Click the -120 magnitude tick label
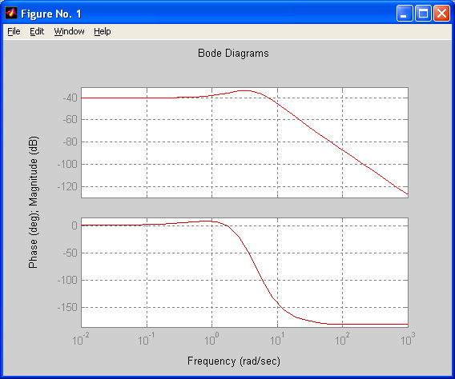 (67, 187)
